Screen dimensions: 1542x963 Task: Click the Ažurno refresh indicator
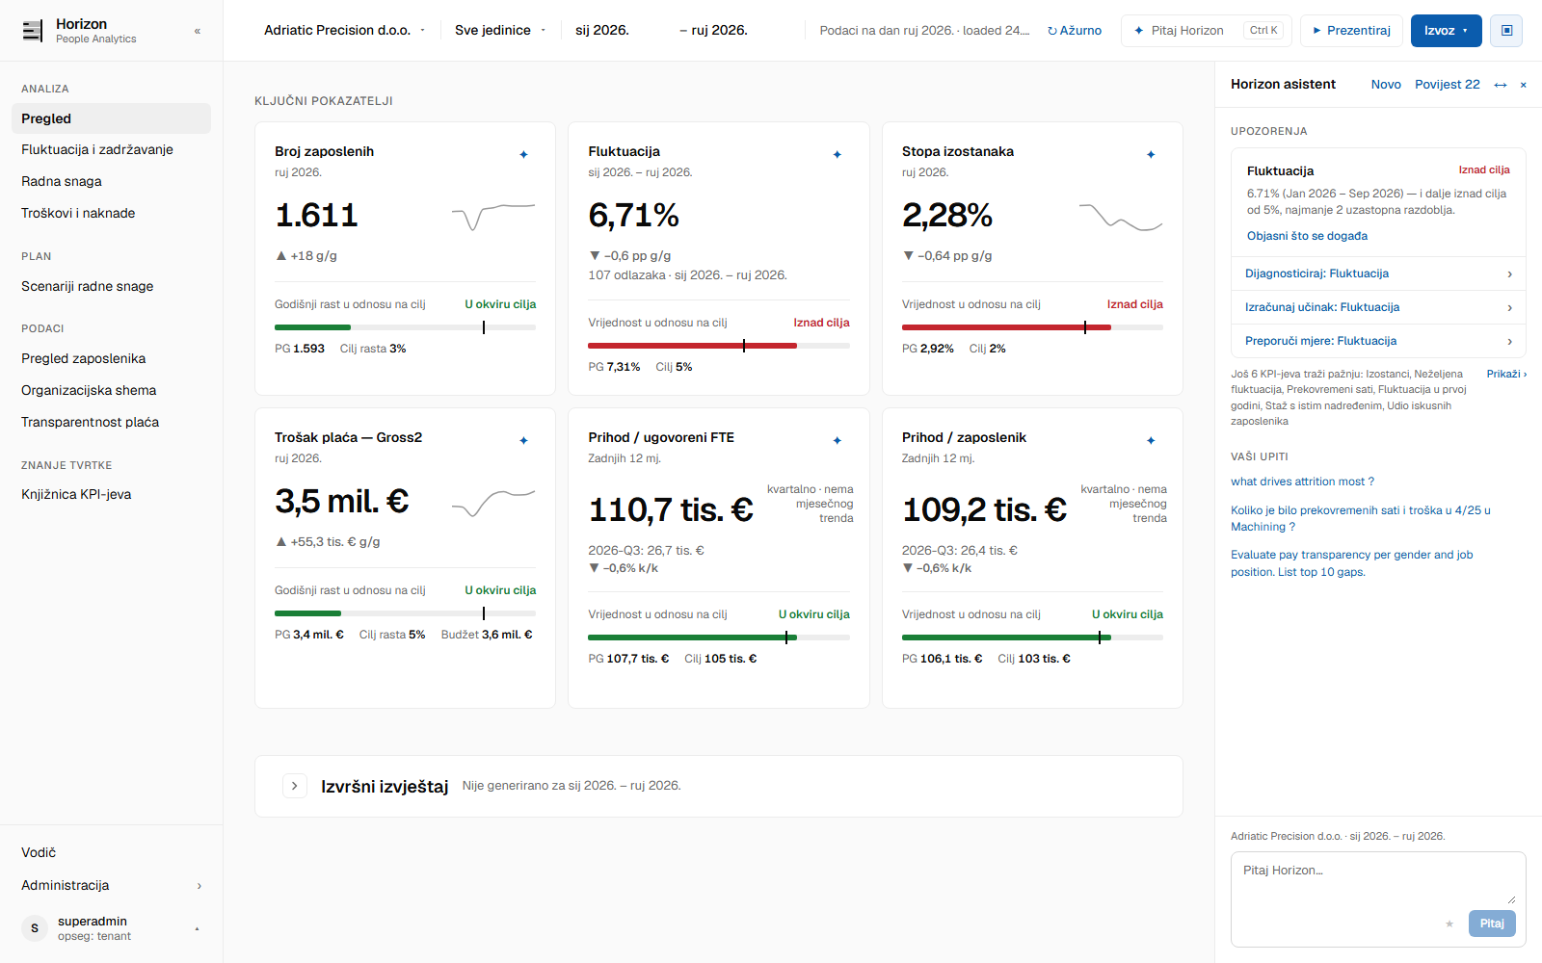[1075, 31]
